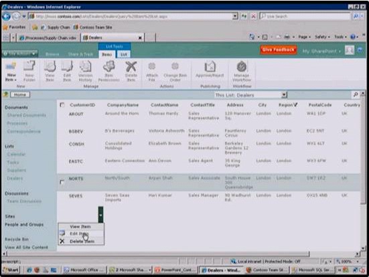369x277 pixels.
Task: Choose Delete Item from the context menu
Action: click(80, 242)
